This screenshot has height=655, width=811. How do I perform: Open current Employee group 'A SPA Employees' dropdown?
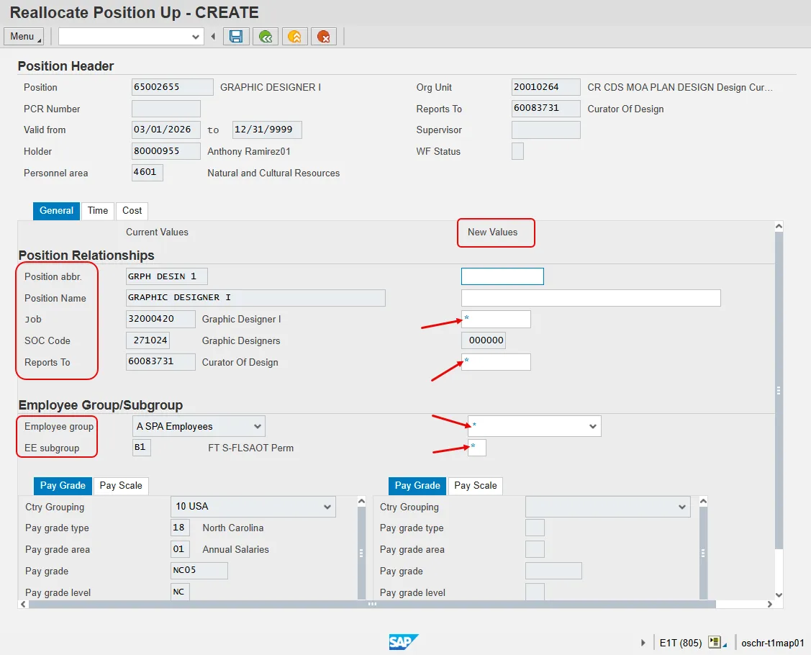257,427
